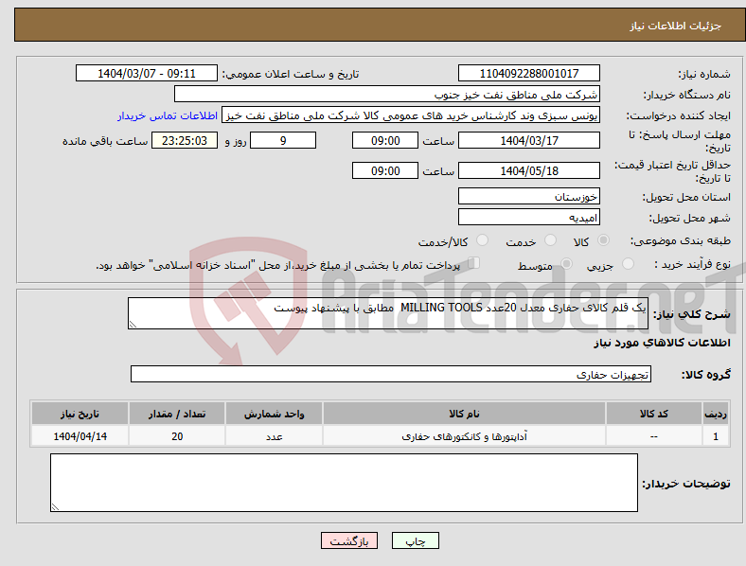Click the item name cell آداپتورها و کانکتورهای حفاری
The image size is (746, 566).
point(464,435)
